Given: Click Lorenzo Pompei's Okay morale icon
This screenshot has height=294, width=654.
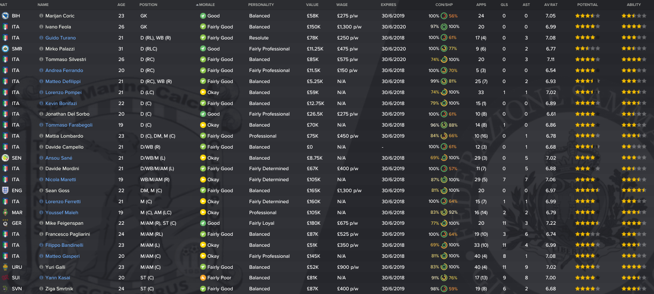Looking at the screenshot, I should (x=203, y=92).
